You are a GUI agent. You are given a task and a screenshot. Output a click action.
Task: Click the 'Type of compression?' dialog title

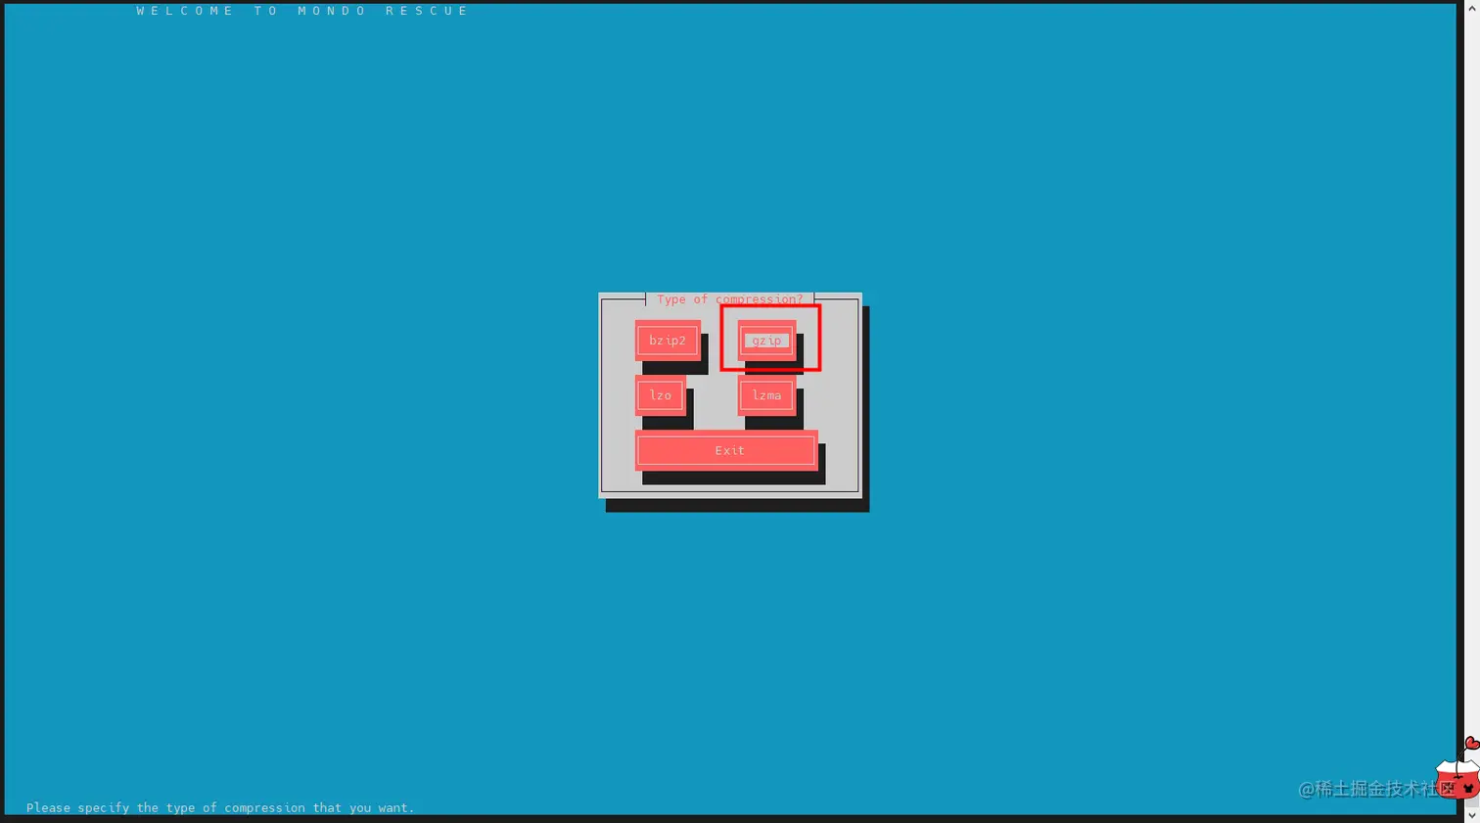coord(729,299)
